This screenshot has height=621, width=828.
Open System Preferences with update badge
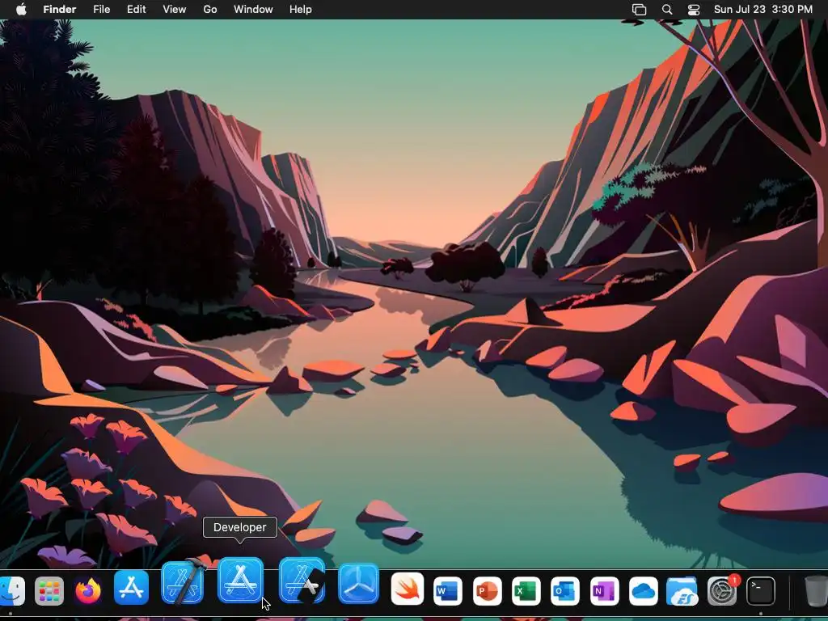tap(722, 590)
